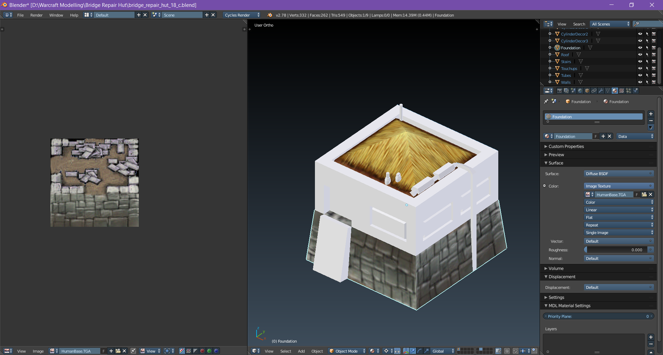
Task: Open an image file from UV editor header
Action: (118, 351)
